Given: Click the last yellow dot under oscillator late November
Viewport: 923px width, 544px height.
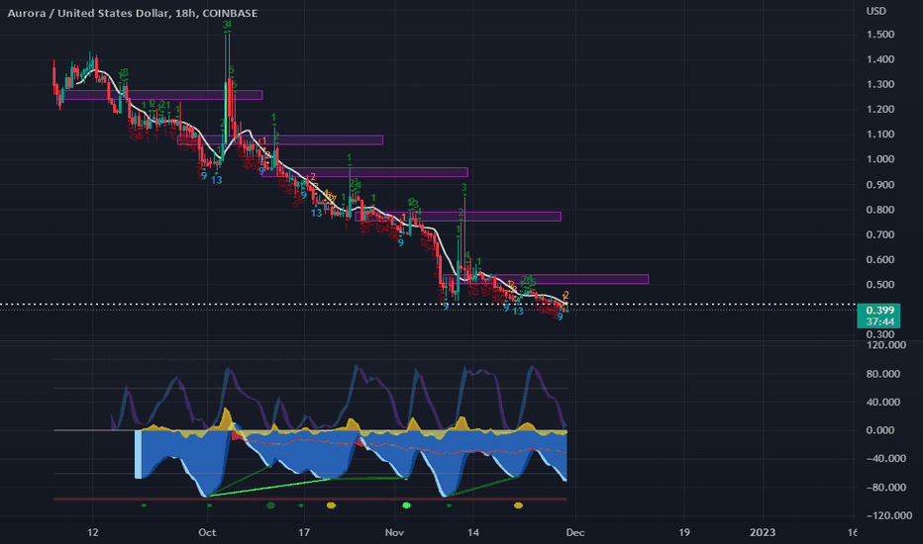Looking at the screenshot, I should pos(518,505).
